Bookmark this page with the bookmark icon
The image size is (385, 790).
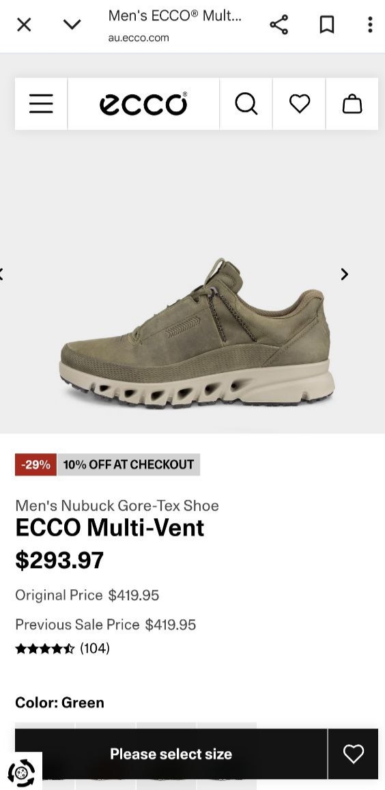point(327,24)
